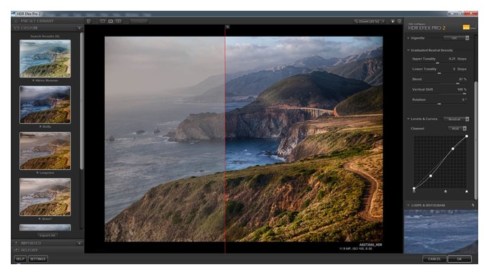
Task: Click the Nik Software yellow logo
Action: pyautogui.click(x=466, y=27)
